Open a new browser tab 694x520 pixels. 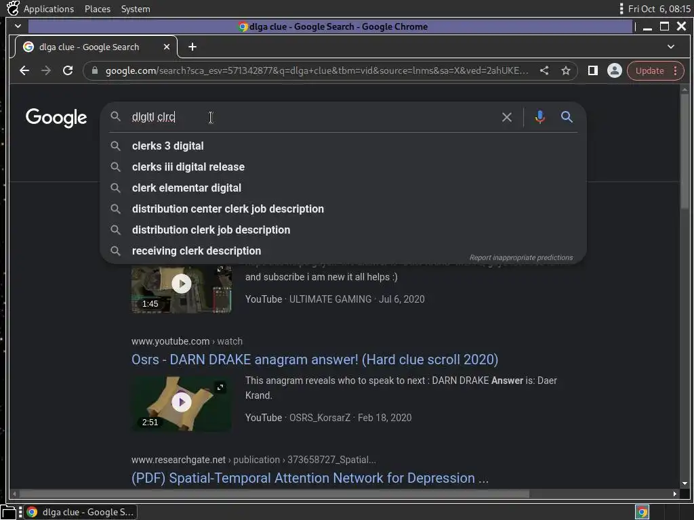click(192, 47)
